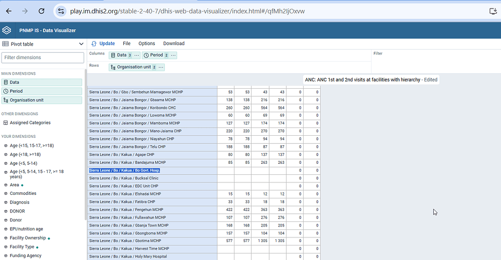
Task: Click row Kakua / Bucksal Clinic
Action: [152, 178]
